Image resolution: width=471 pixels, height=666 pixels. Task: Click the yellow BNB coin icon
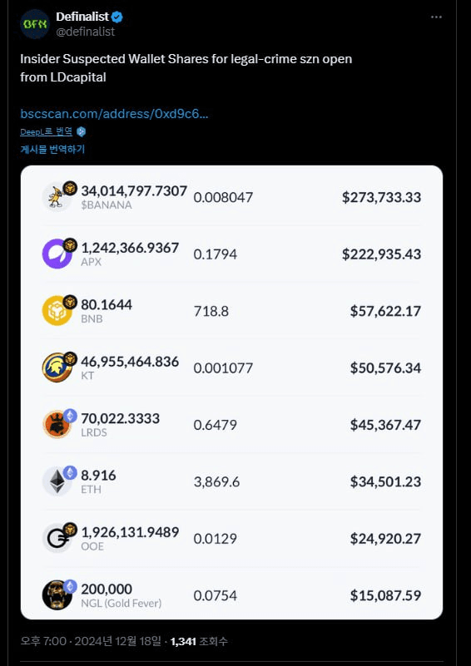tap(57, 310)
